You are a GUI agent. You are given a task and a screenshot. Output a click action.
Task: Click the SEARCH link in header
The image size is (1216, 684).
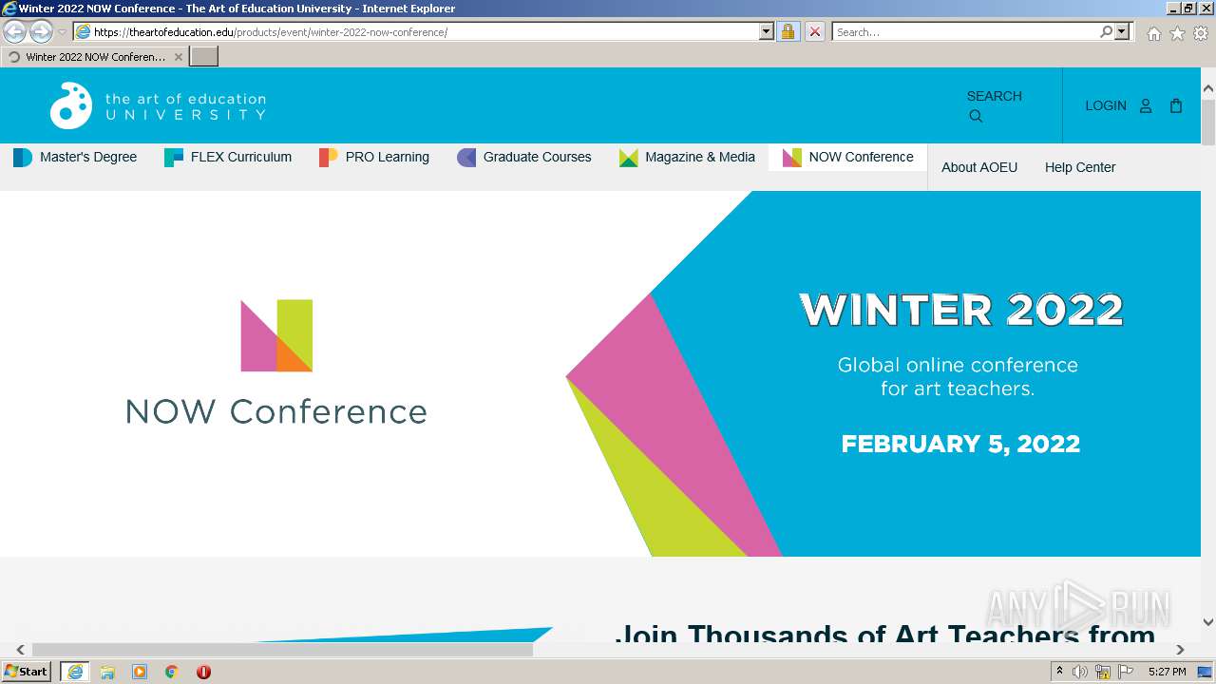point(994,96)
